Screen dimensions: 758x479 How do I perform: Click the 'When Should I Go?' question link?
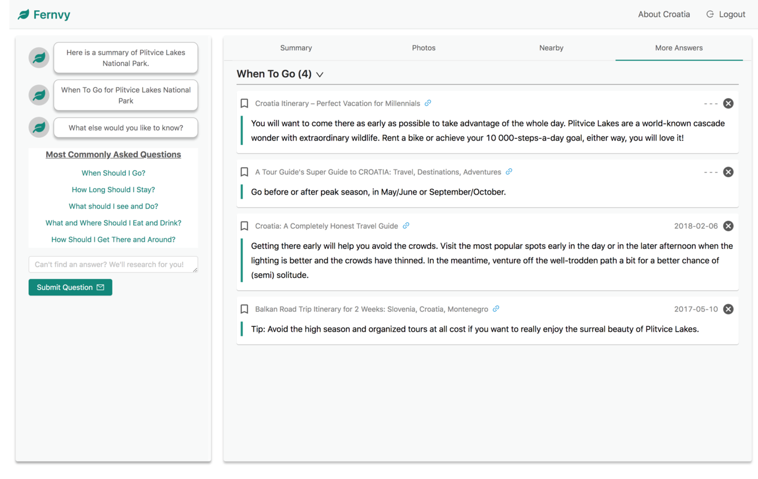tap(113, 173)
